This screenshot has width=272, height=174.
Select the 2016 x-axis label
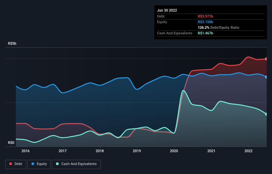26,151
